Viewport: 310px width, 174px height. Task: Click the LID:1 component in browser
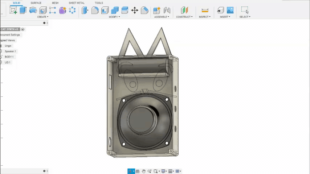tap(7, 62)
